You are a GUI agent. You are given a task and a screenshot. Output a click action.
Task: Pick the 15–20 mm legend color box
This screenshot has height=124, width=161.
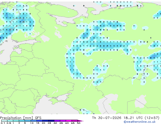[x=40, y=121]
